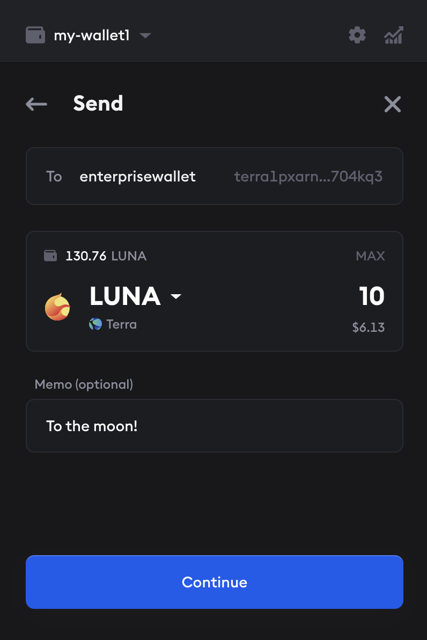This screenshot has width=427, height=640.
Task: Click the 130.76 LUNA available balance
Action: [x=106, y=256]
